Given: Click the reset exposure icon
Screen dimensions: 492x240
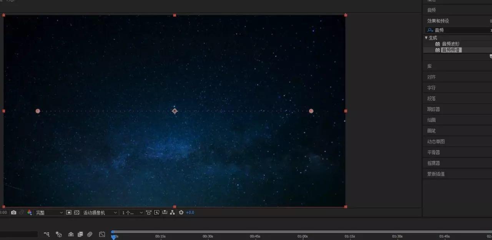Looking at the screenshot, I should pyautogui.click(x=181, y=212).
